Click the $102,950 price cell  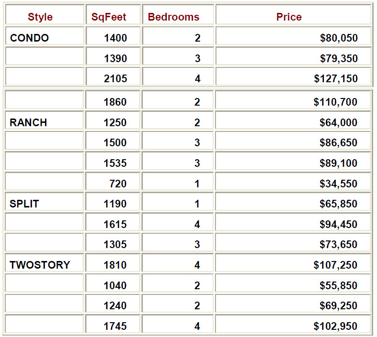click(336, 326)
